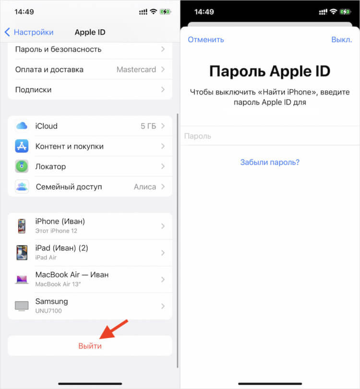Tap Выкл. to turn off

(342, 40)
